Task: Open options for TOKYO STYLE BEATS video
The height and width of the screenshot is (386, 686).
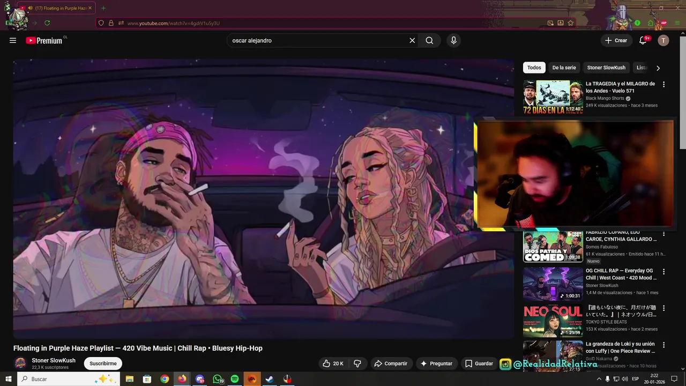Action: [664, 308]
